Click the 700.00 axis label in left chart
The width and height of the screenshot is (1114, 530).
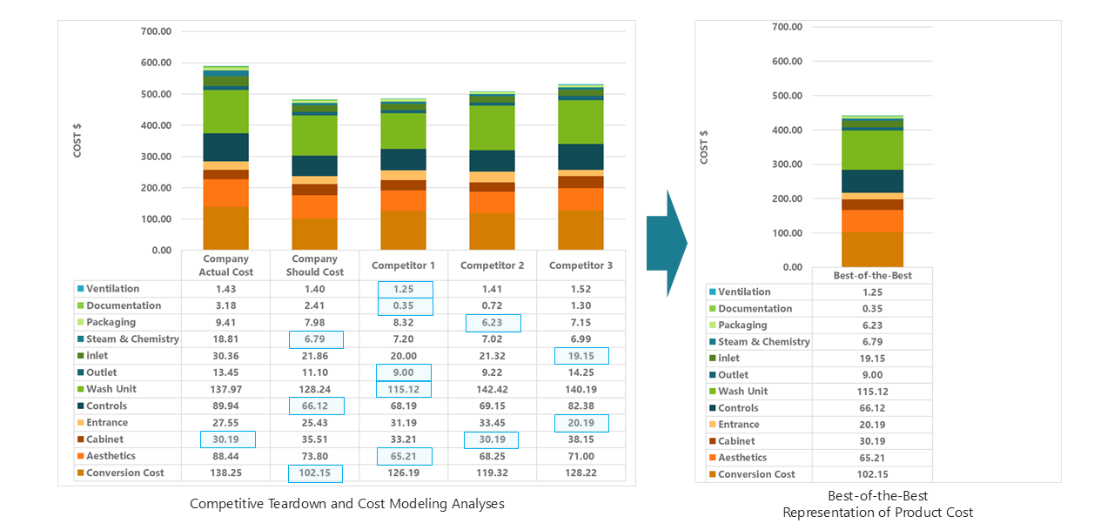coord(156,31)
